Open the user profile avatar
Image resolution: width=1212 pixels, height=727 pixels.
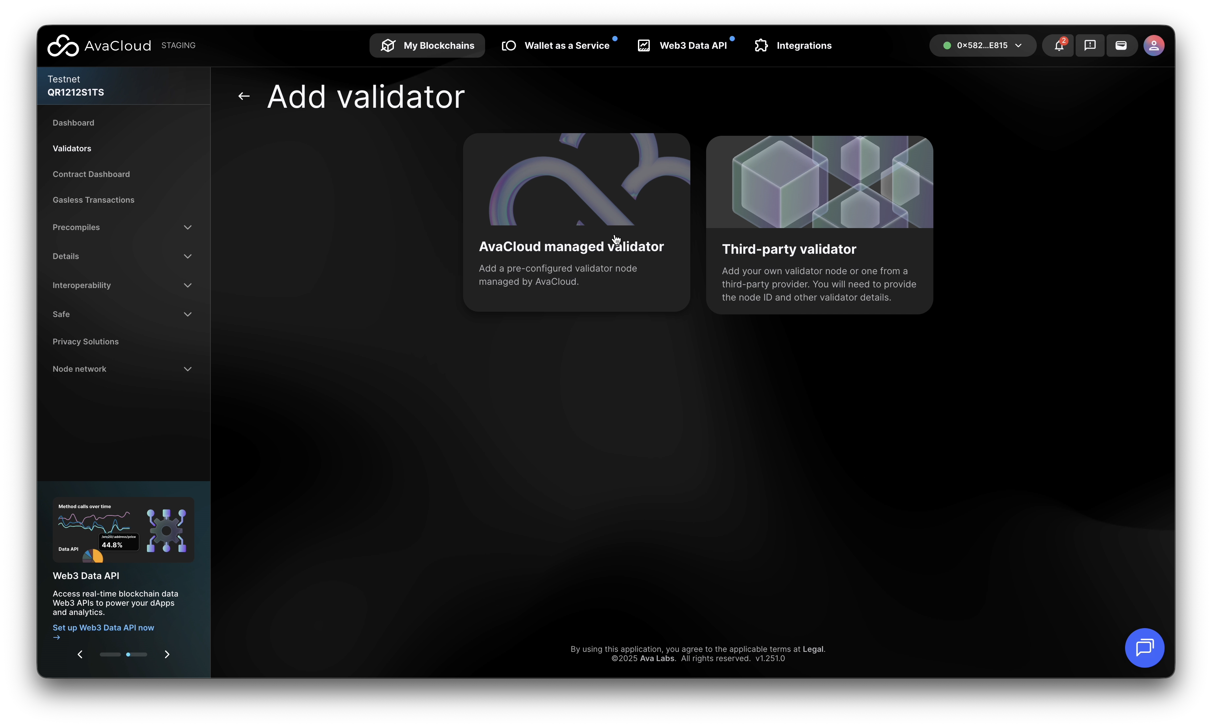[1153, 45]
